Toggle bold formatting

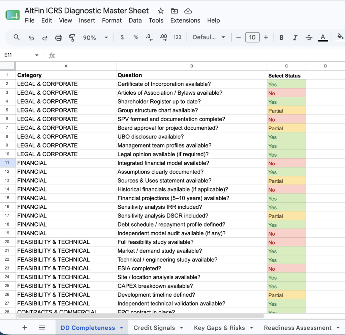pos(281,38)
